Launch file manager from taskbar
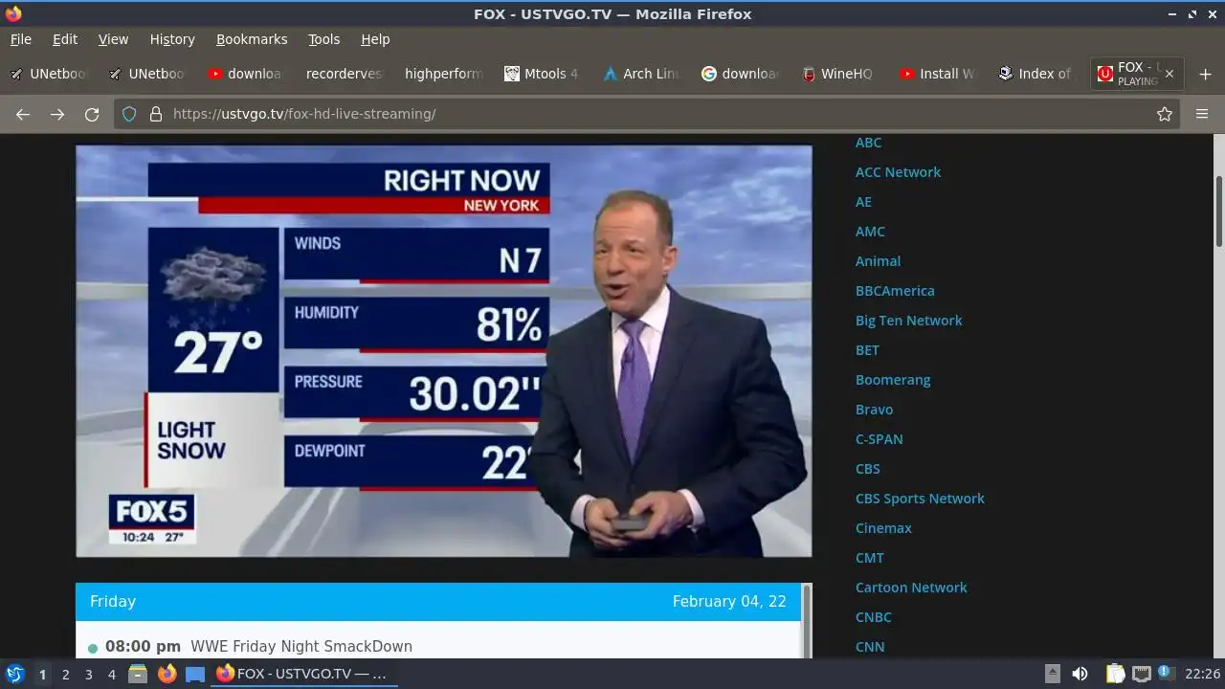Image resolution: width=1225 pixels, height=689 pixels. (138, 674)
